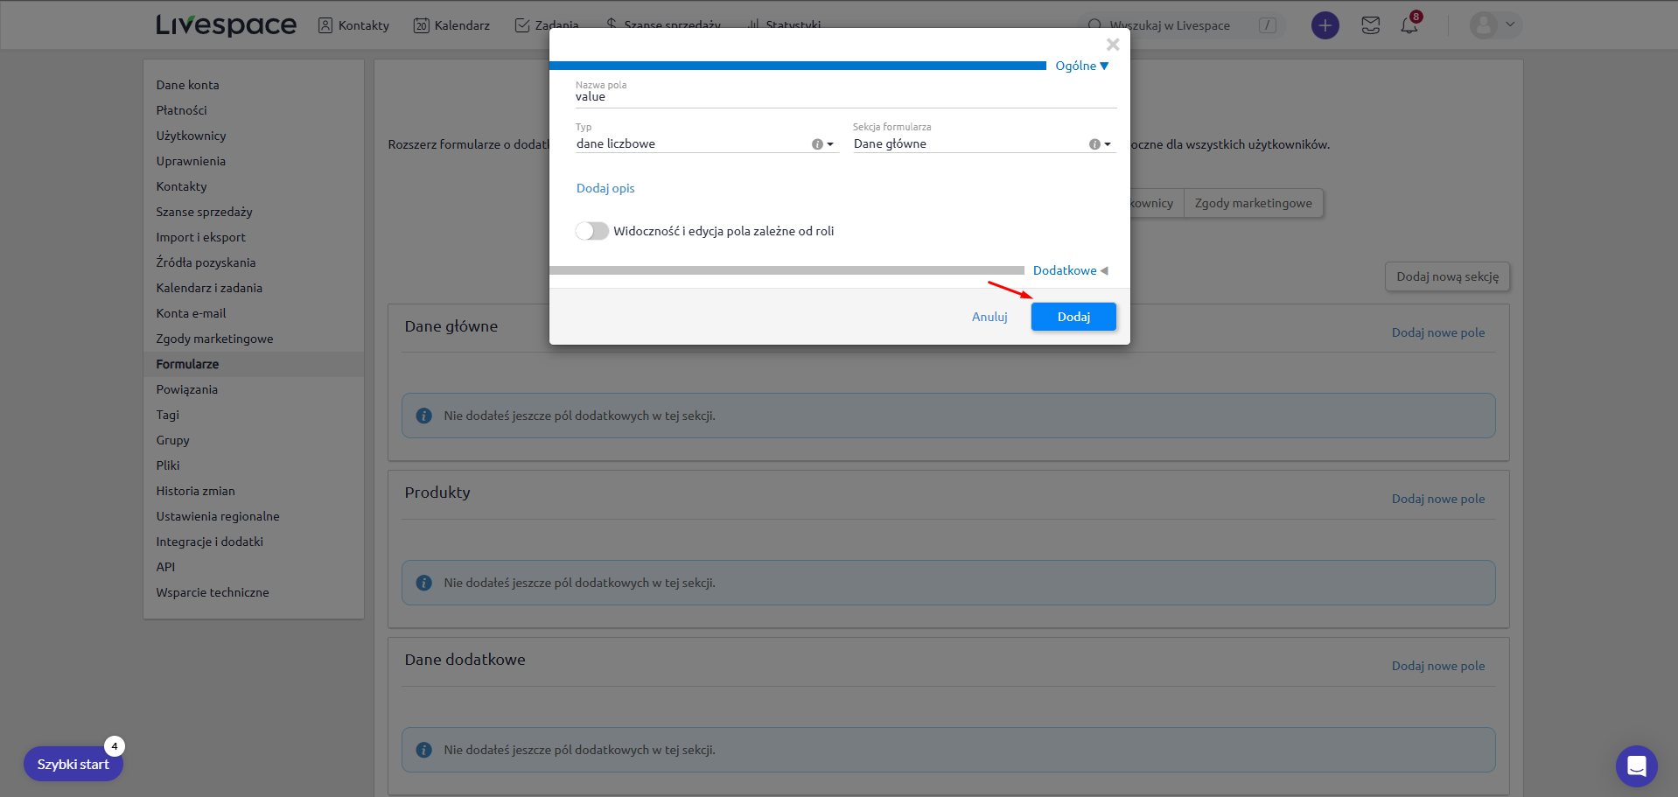Viewport: 1678px width, 797px height.
Task: Expand the Dodatkowe section
Action: pyautogui.click(x=1070, y=270)
